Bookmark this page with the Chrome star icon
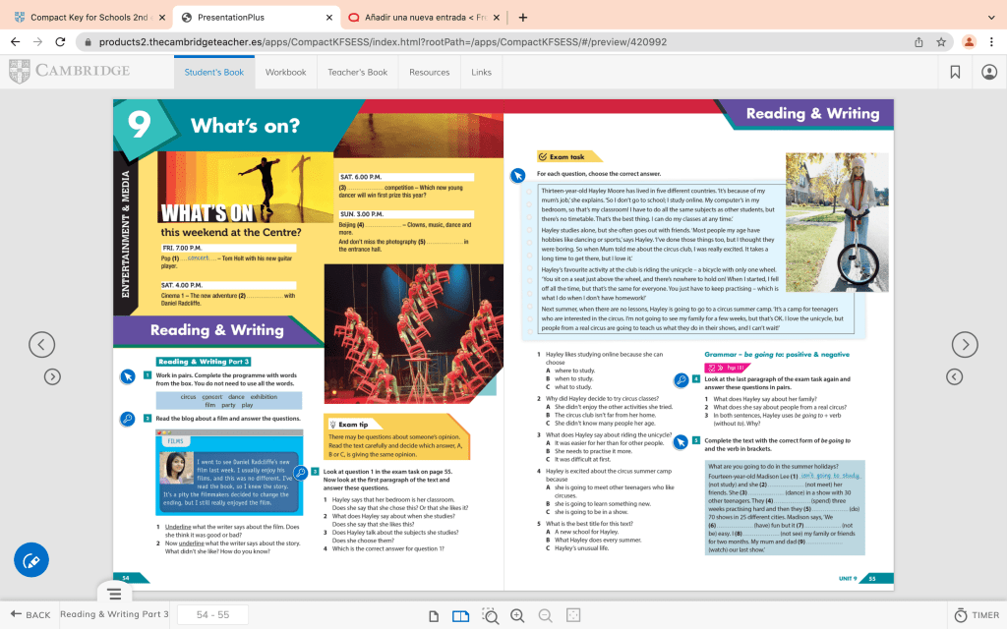 click(941, 42)
